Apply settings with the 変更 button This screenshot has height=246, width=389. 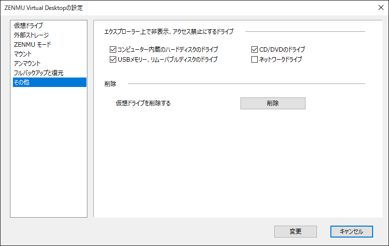click(296, 232)
